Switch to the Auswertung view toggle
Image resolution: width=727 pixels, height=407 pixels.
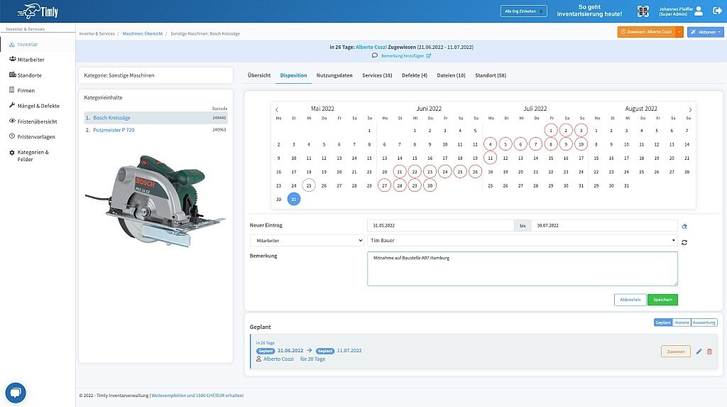pyautogui.click(x=704, y=322)
